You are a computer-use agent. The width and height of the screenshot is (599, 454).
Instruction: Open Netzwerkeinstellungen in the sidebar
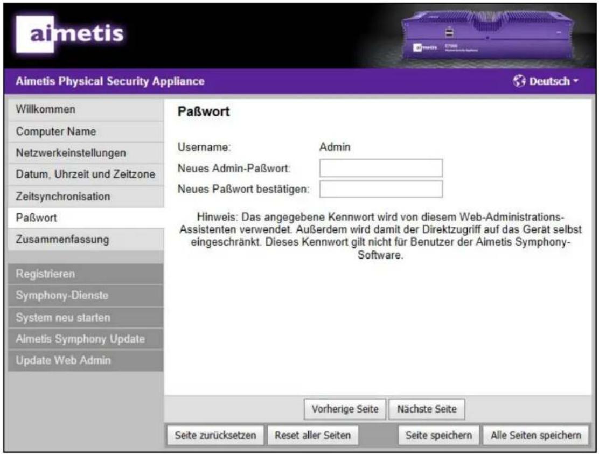tap(86, 153)
